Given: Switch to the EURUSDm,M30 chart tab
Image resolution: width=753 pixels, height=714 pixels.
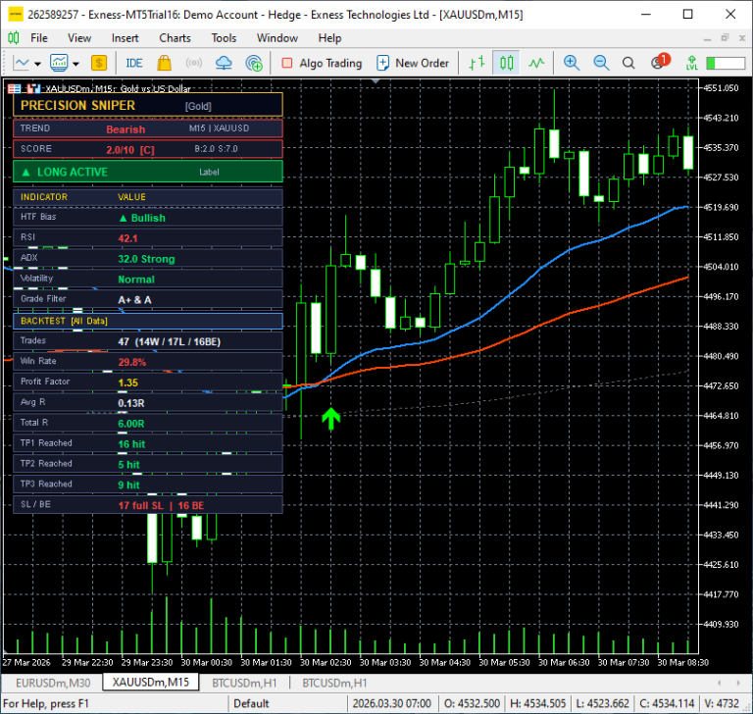Looking at the screenshot, I should click(53, 683).
